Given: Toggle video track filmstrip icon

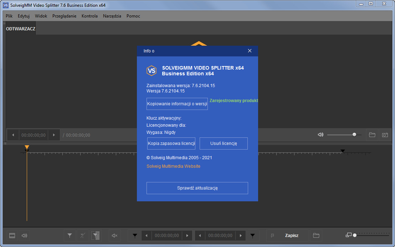Looking at the screenshot, I should point(12,235).
